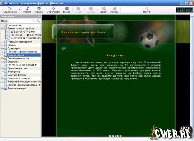
Task: Click the search icon next to Поиск field
Action: pyautogui.click(x=38, y=21)
